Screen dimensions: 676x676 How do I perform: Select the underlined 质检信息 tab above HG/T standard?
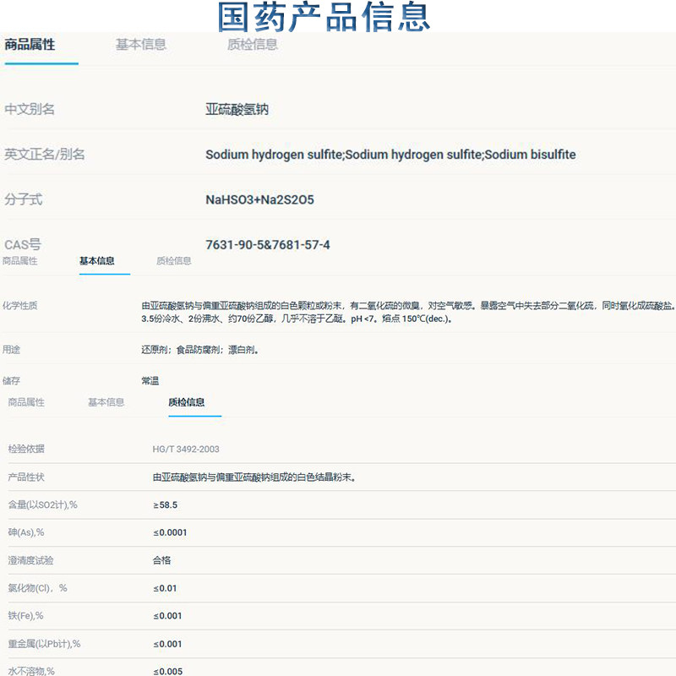pos(187,402)
